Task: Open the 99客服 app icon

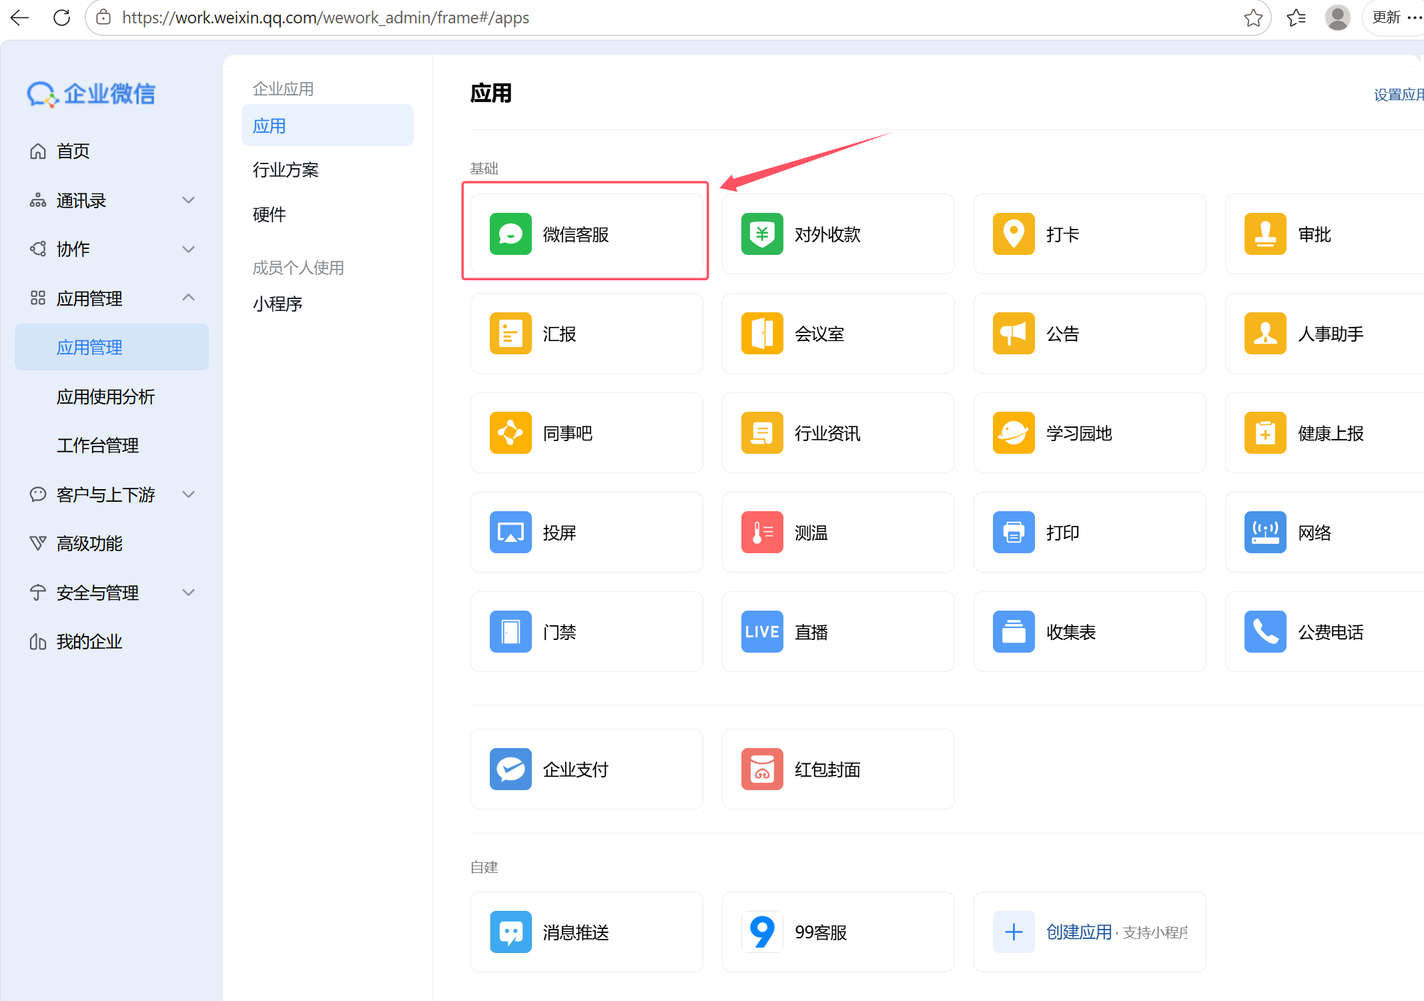Action: [x=762, y=932]
